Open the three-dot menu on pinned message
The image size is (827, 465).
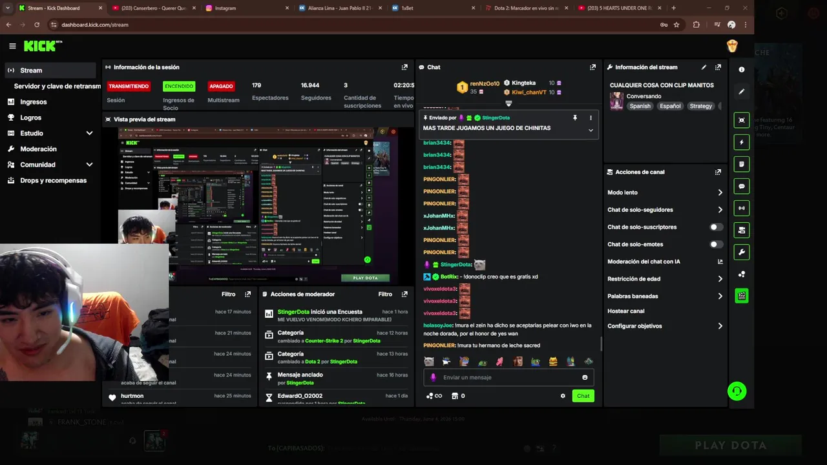coord(590,118)
